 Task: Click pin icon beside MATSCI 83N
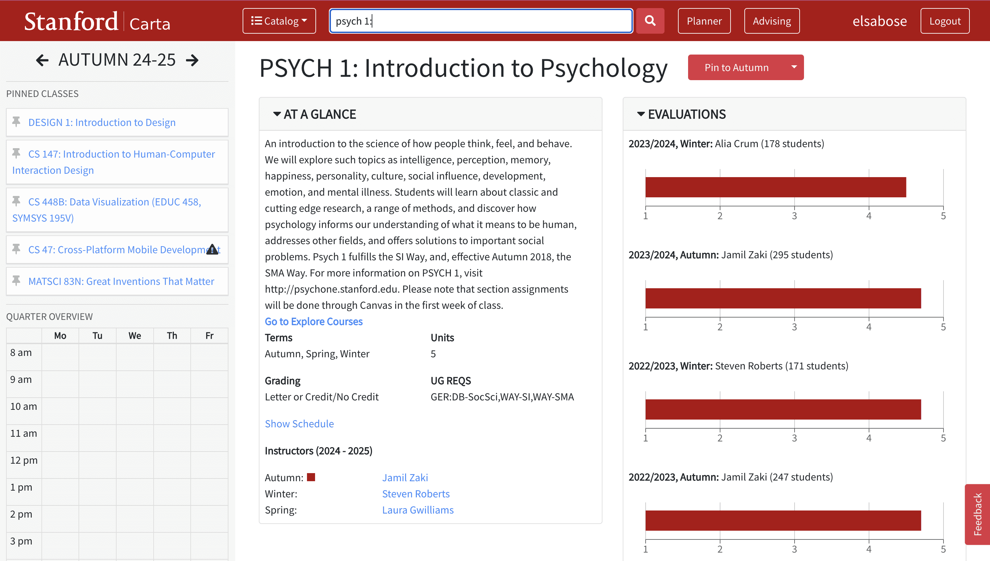pyautogui.click(x=16, y=280)
